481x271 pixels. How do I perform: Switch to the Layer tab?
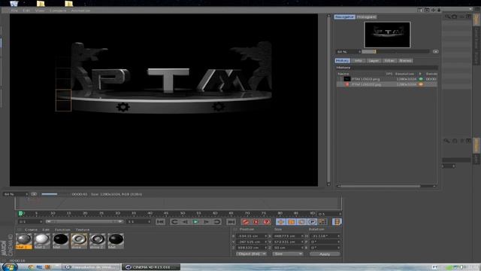click(374, 60)
